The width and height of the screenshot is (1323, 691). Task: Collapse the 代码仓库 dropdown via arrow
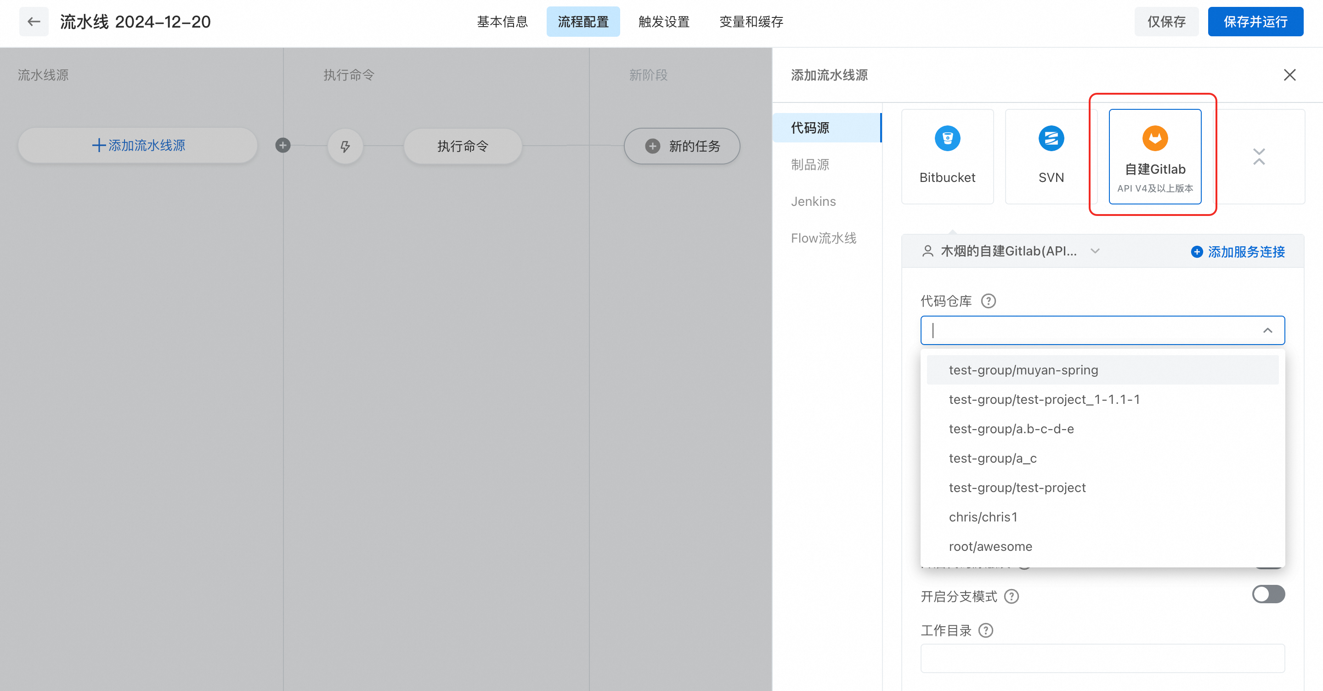1267,330
